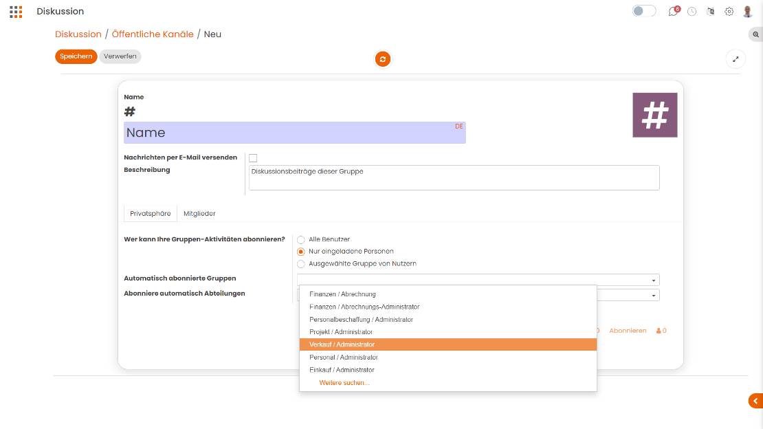Viewport: 763px width, 429px height.
Task: Click Weitere suchen... link
Action: click(344, 383)
